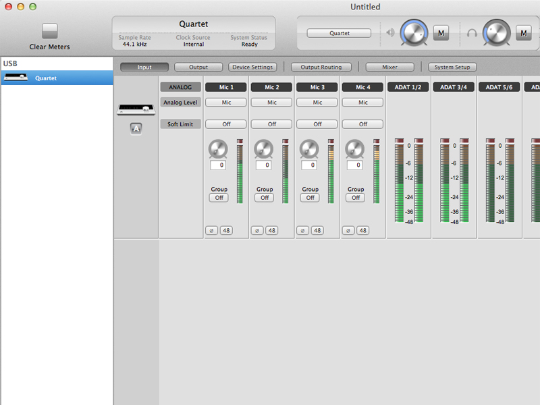Click the System Status Ready text
This screenshot has width=540, height=405.
[x=250, y=44]
